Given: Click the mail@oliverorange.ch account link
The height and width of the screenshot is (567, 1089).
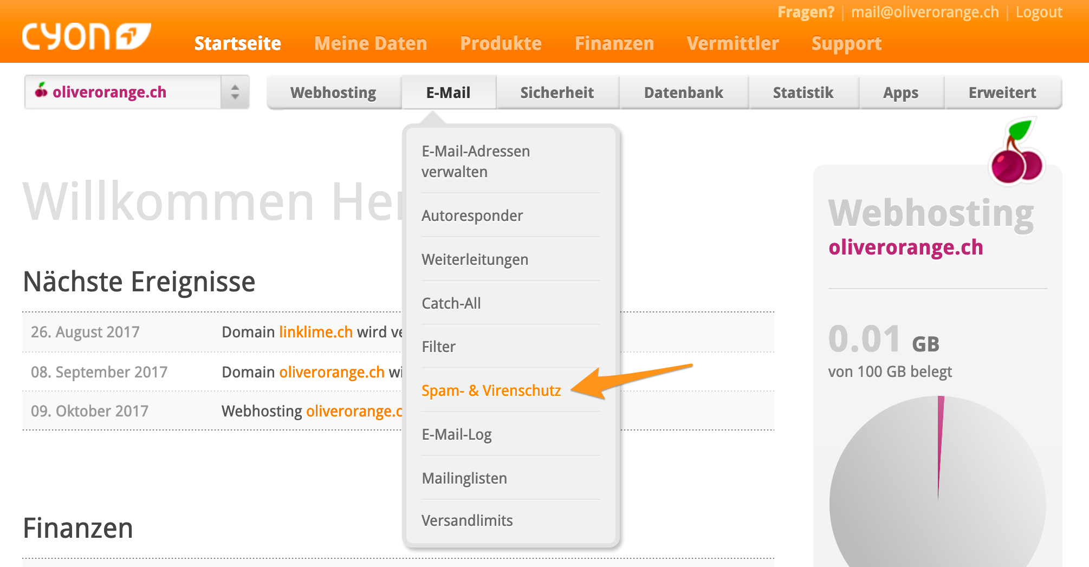Looking at the screenshot, I should tap(925, 12).
